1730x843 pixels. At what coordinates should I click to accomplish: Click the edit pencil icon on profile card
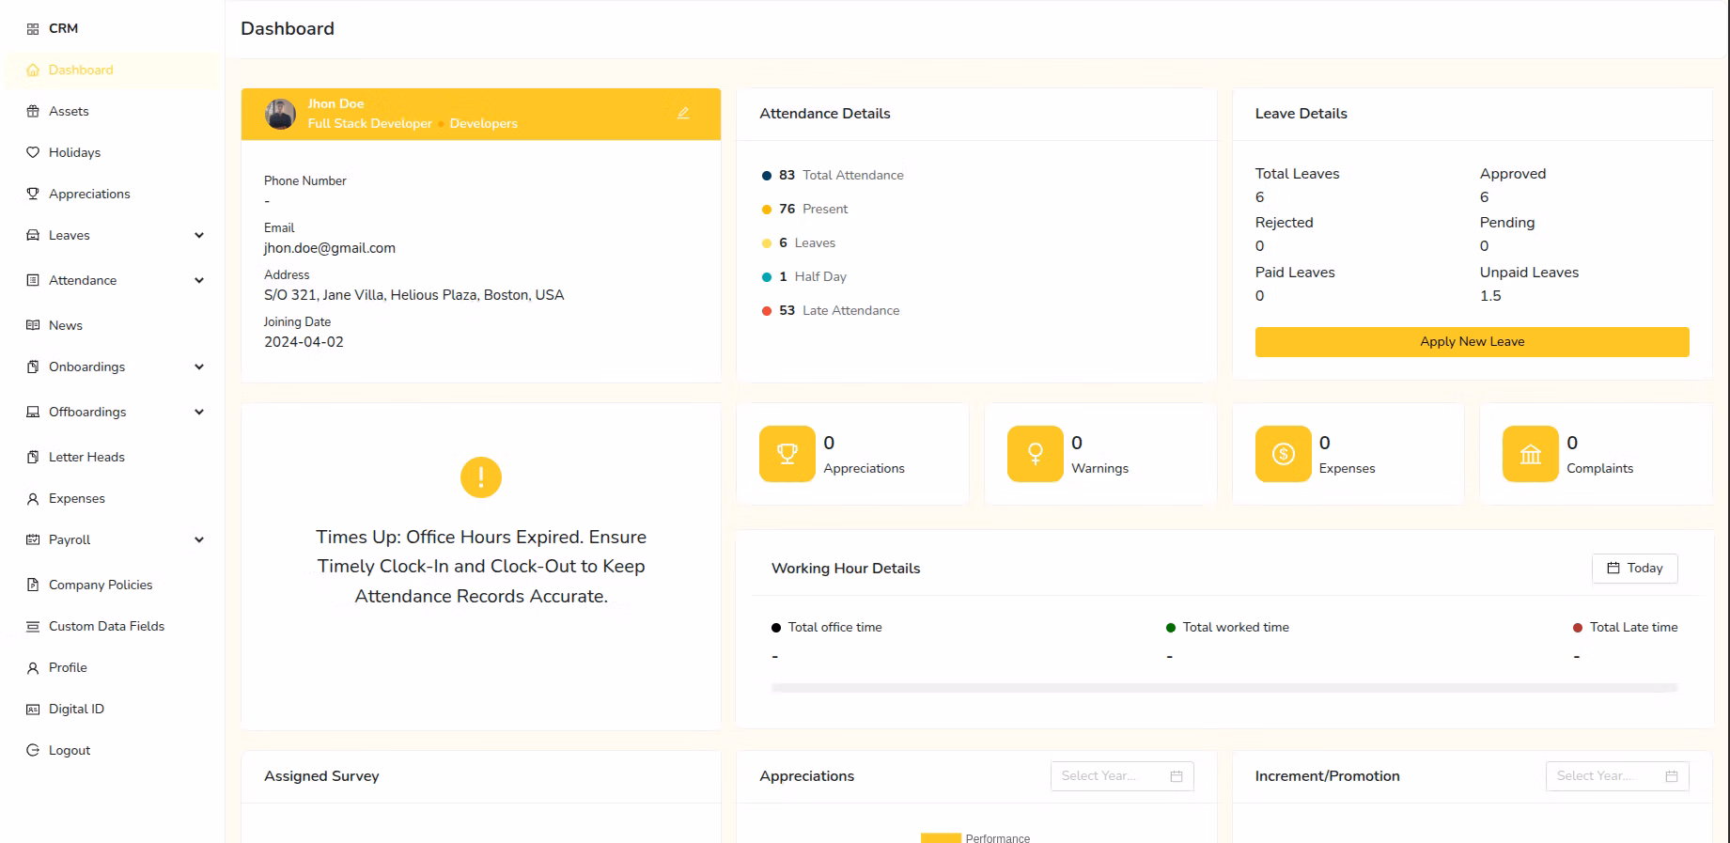coord(683,114)
